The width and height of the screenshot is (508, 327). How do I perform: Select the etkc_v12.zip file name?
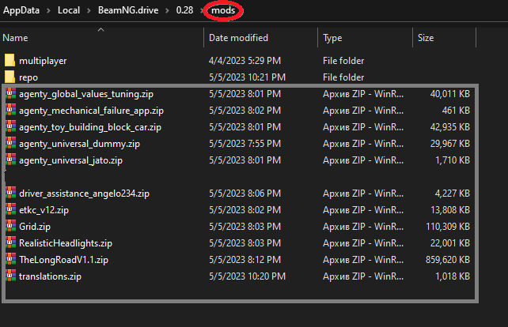(x=44, y=210)
